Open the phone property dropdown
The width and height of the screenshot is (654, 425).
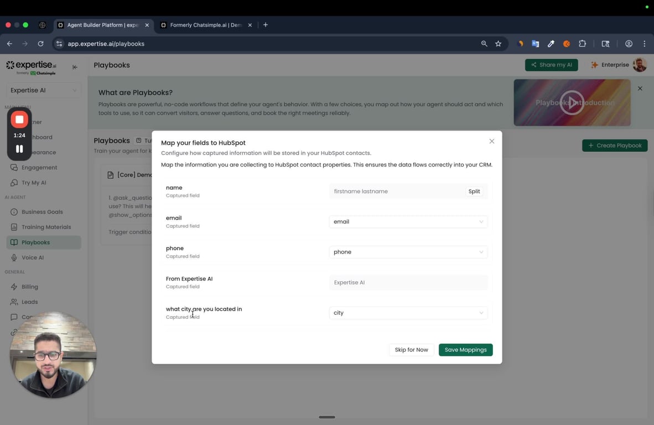pyautogui.click(x=408, y=252)
